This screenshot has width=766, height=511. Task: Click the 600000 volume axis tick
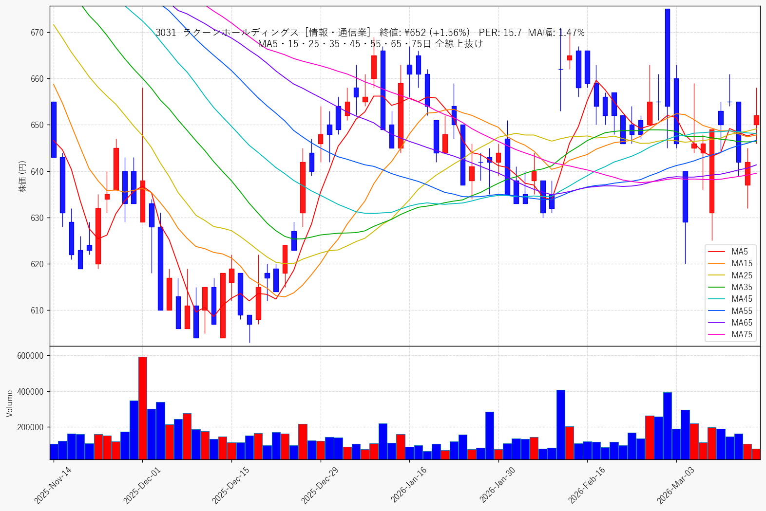click(30, 356)
